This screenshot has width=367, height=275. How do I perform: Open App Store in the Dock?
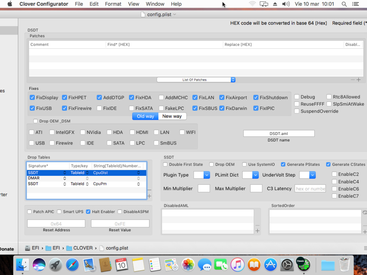pyautogui.click(x=270, y=265)
